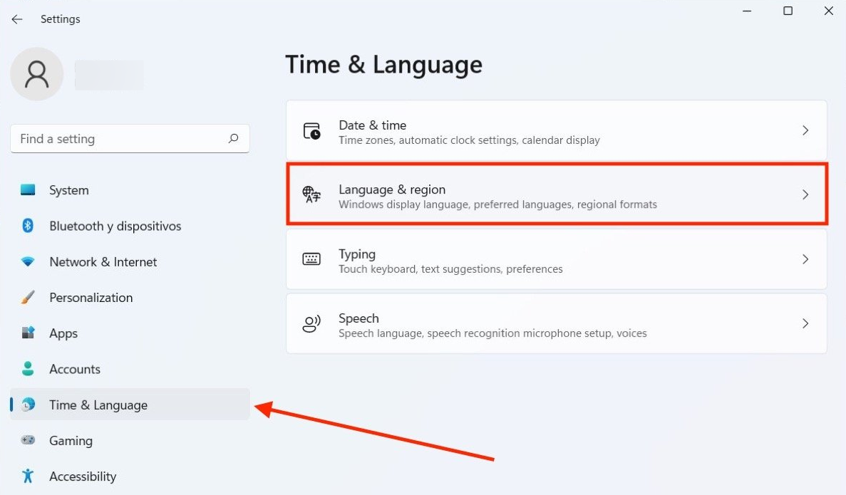Click the System monitor icon in sidebar
The image size is (846, 495).
click(x=28, y=190)
